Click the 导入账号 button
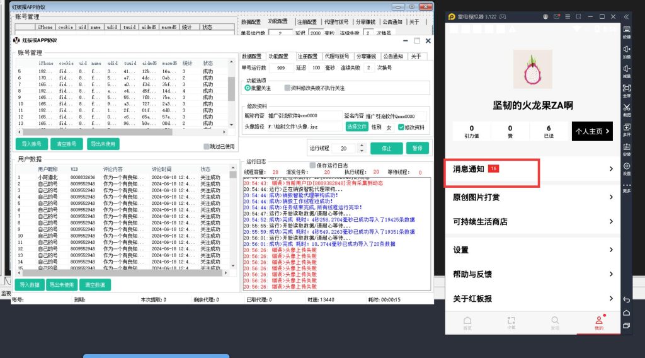Image resolution: width=645 pixels, height=358 pixels. (x=31, y=144)
